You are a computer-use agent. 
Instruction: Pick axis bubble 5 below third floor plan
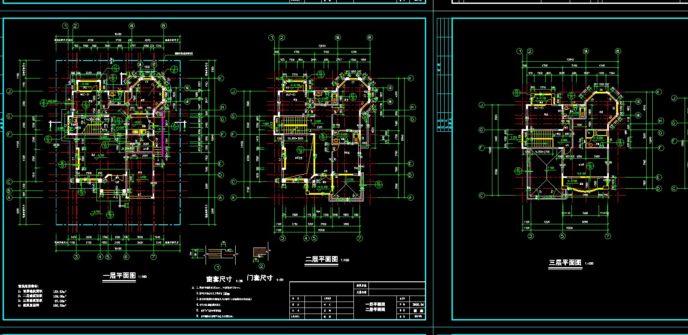point(562,236)
